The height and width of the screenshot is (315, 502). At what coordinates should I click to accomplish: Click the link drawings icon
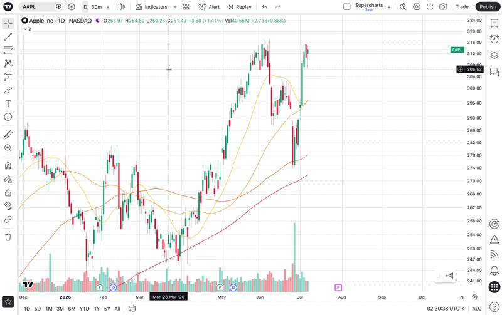pos(8,219)
